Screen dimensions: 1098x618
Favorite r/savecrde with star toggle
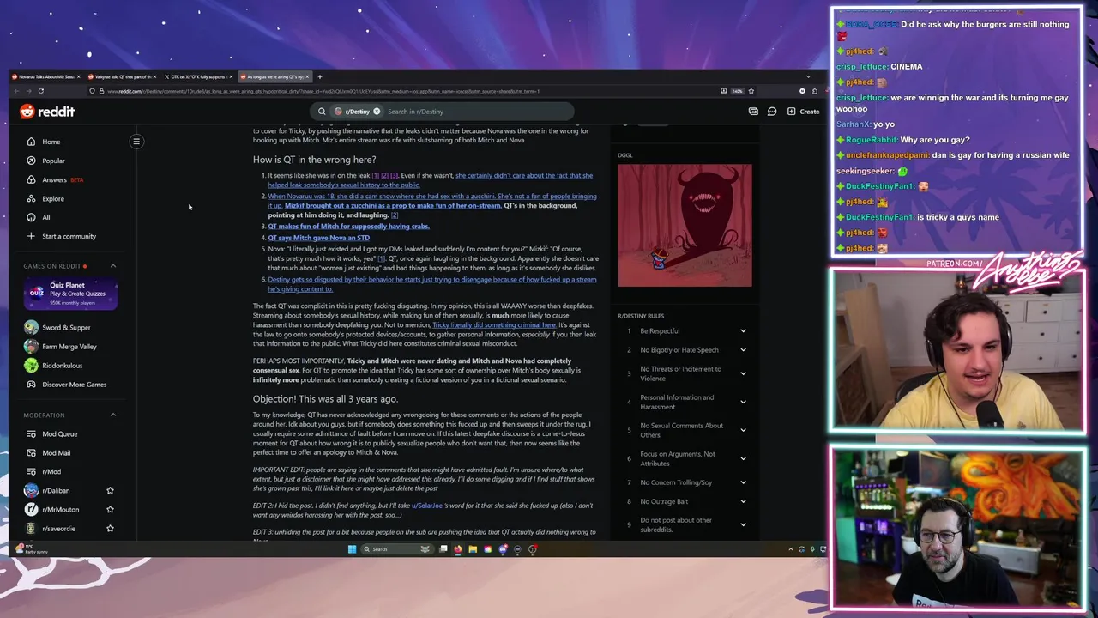110,529
